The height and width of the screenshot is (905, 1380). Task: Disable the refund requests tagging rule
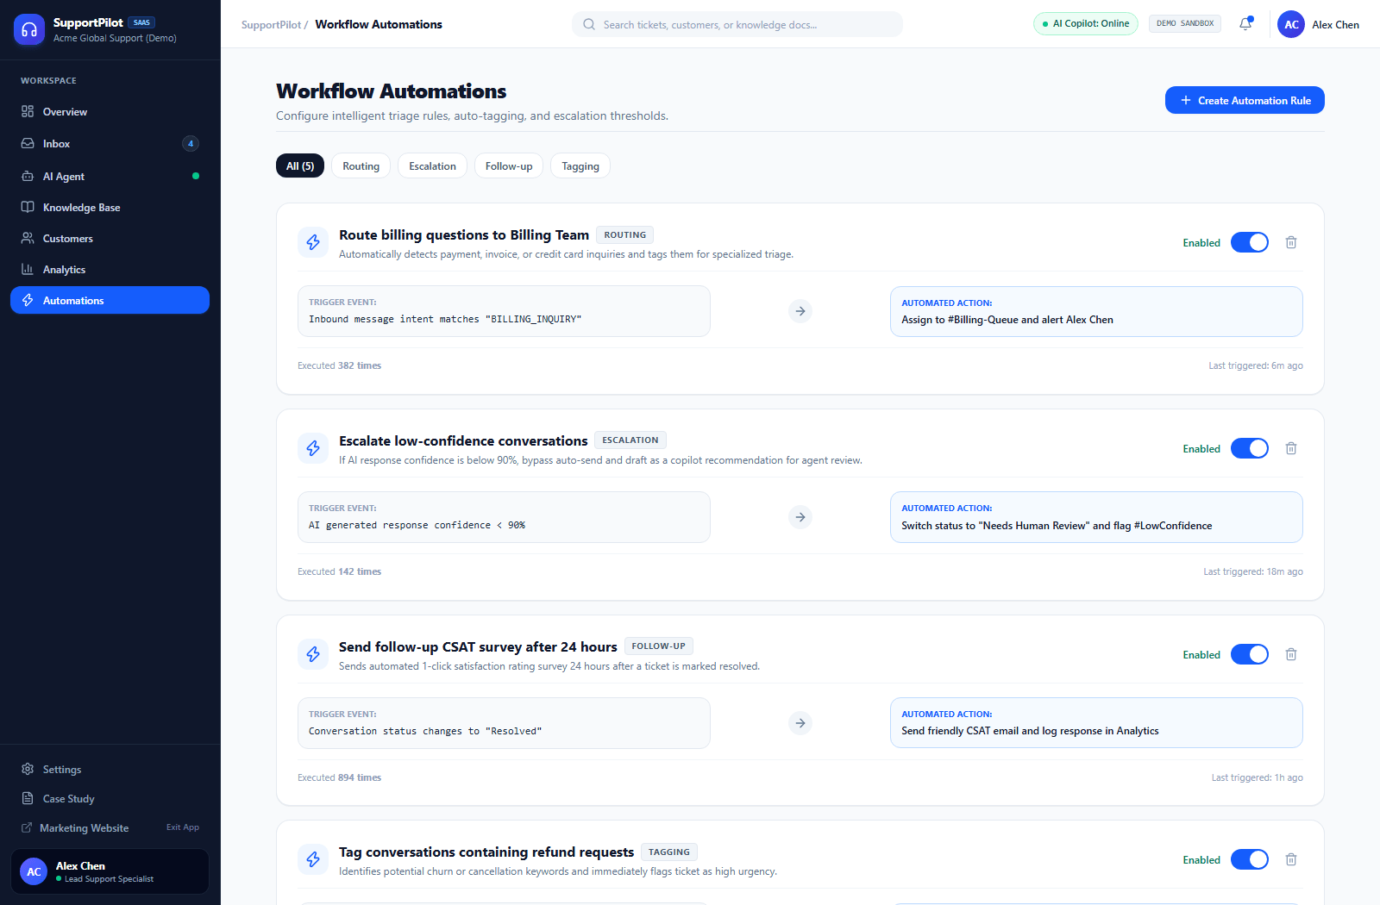1250,859
